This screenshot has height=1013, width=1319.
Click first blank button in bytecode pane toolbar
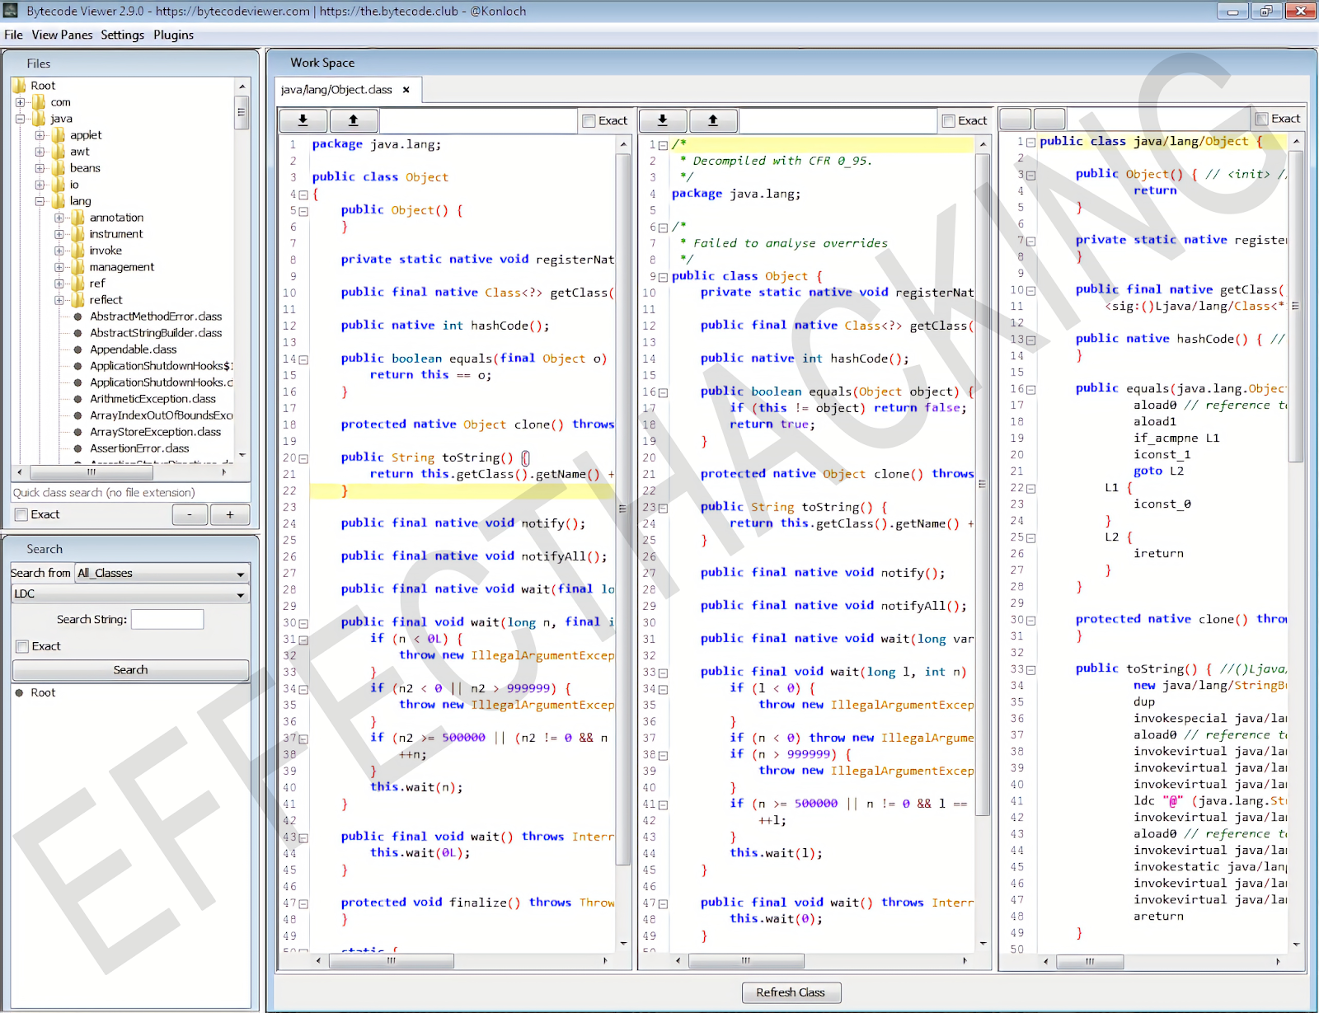pos(1016,119)
